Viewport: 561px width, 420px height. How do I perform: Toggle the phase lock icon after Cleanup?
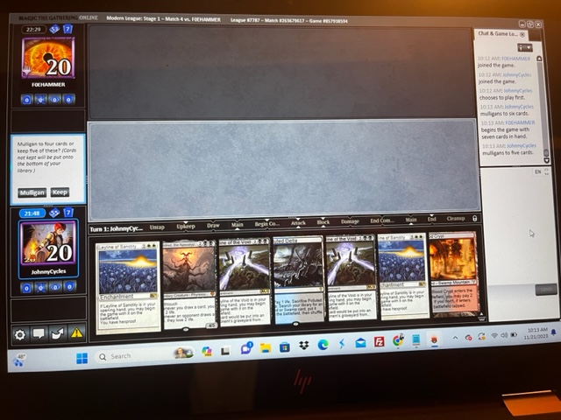(x=474, y=219)
